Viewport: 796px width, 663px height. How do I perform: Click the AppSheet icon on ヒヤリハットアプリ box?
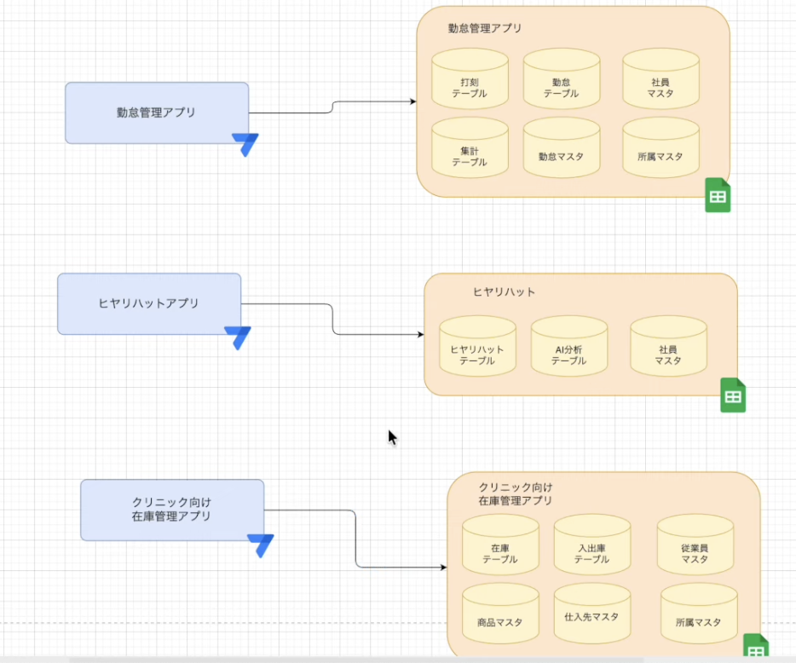[237, 337]
